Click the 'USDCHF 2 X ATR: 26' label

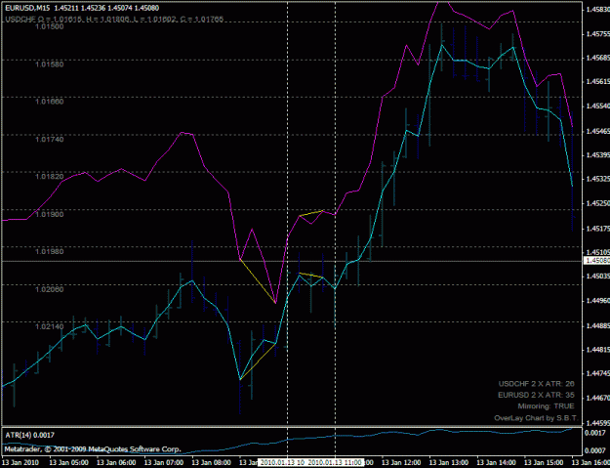point(537,384)
